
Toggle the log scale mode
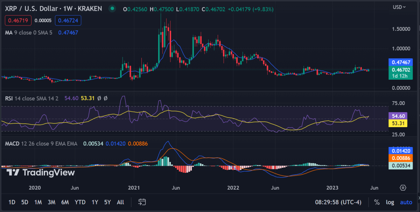(x=390, y=202)
